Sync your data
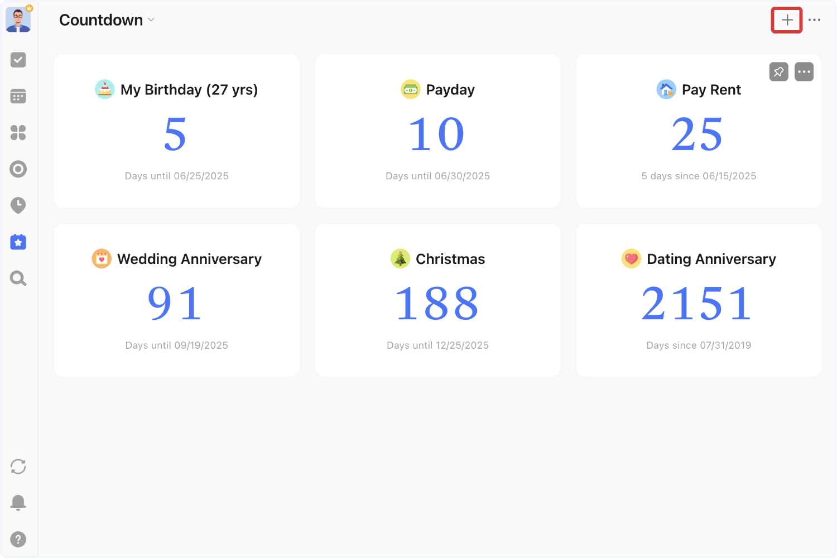 pyautogui.click(x=18, y=466)
